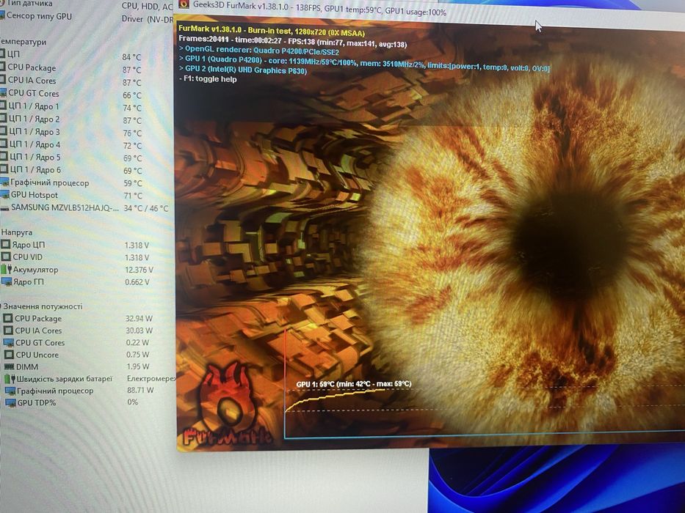Click the Ядро ГП 0.662 V value
The height and width of the screenshot is (513, 685).
tap(137, 282)
